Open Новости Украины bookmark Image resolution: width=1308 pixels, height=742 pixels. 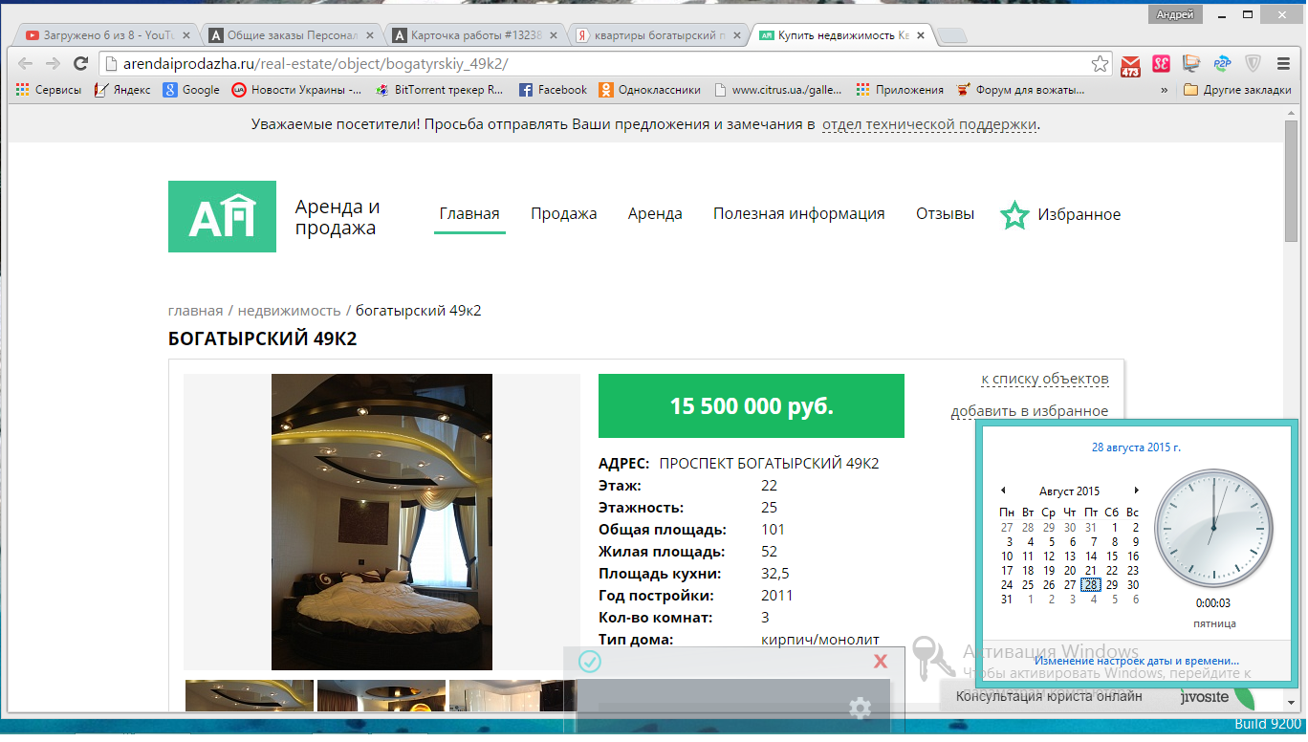(296, 90)
